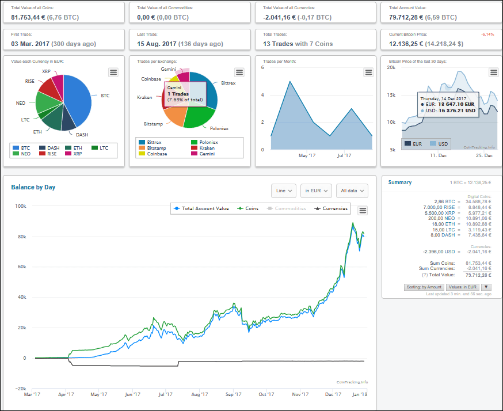Toggle Coinbase legend in exchange pie
Screen dimensions: 503x411
coord(153,154)
